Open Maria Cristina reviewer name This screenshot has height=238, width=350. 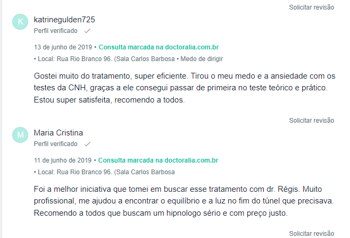[x=59, y=133]
